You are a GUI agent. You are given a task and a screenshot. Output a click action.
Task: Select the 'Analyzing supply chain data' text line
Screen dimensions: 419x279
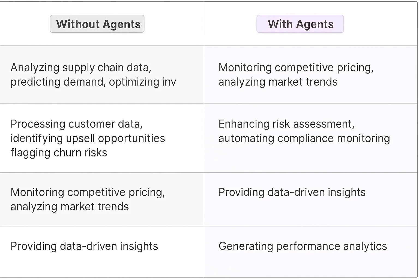81,68
